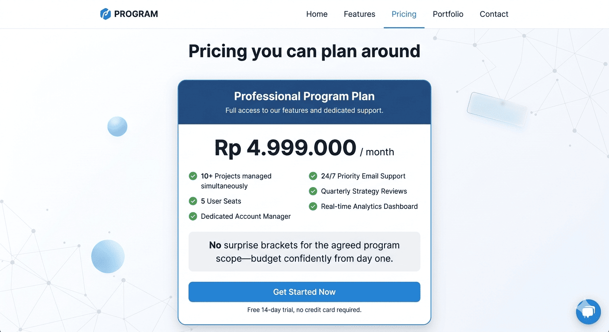Click checkmark beside 24/7 Priority Email Support
The image size is (609, 332).
[313, 176]
